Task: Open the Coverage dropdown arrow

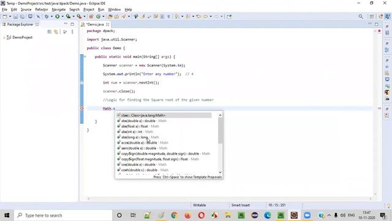Action: pos(73,17)
